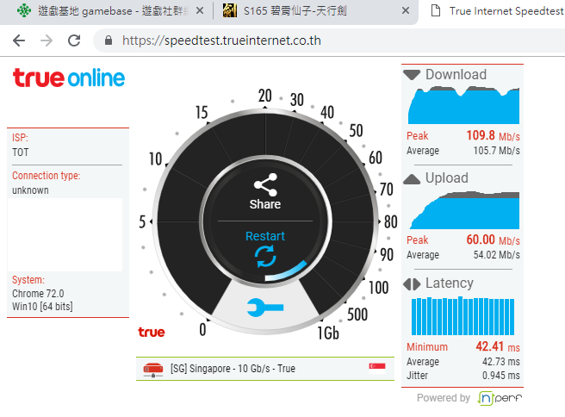Click the Powered by text
This screenshot has height=417, width=565.
click(444, 397)
